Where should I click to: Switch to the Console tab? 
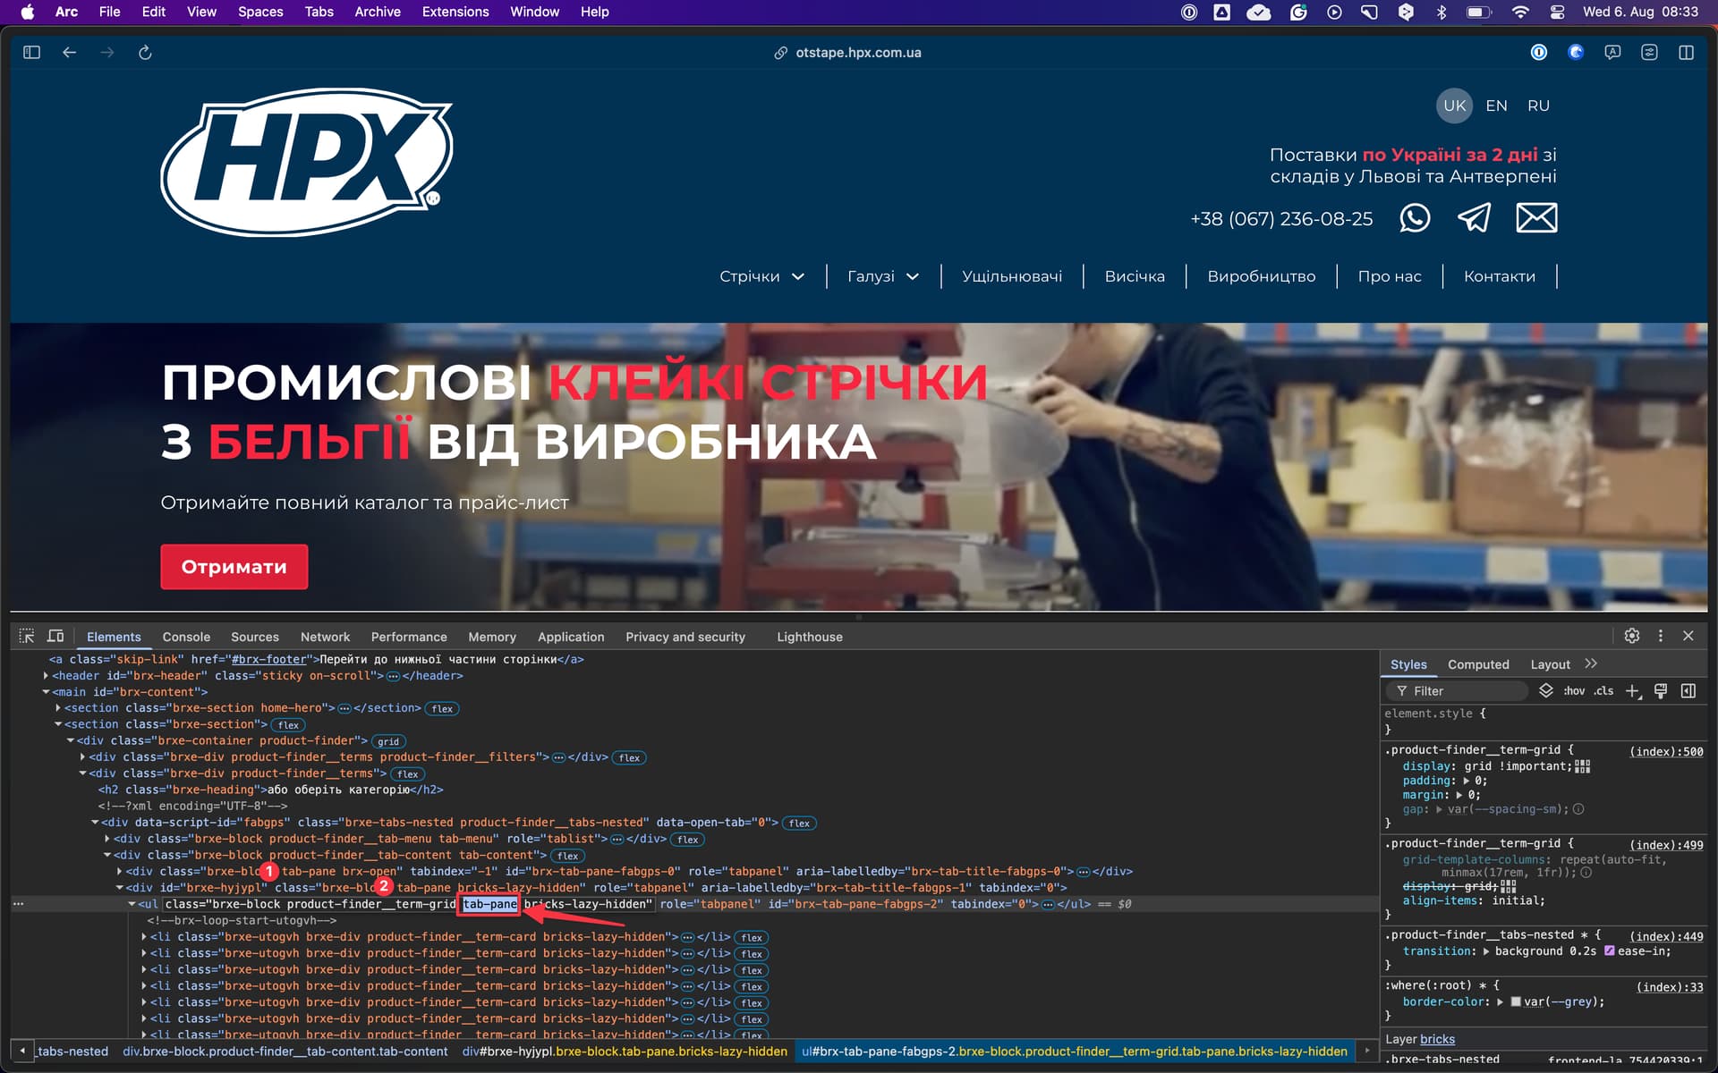[x=186, y=637]
